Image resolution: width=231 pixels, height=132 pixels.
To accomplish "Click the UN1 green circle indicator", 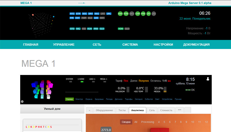I will 148,14.
